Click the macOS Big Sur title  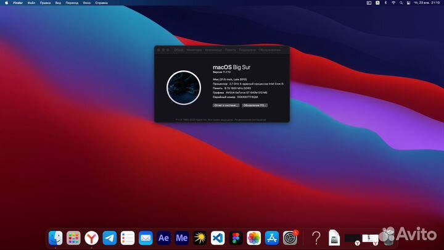point(231,67)
